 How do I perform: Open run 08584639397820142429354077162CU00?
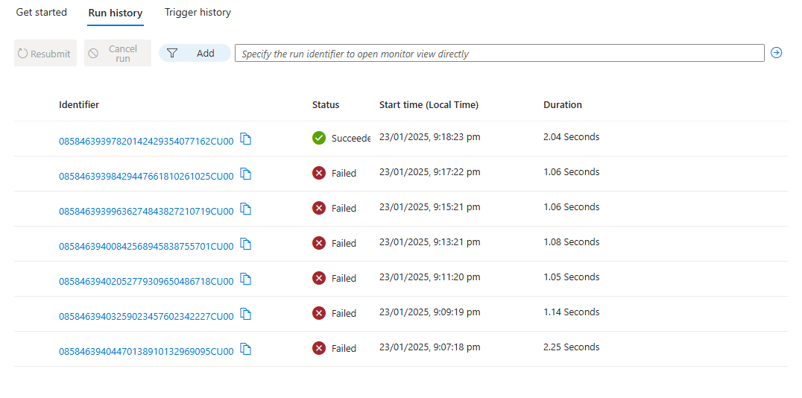[146, 142]
